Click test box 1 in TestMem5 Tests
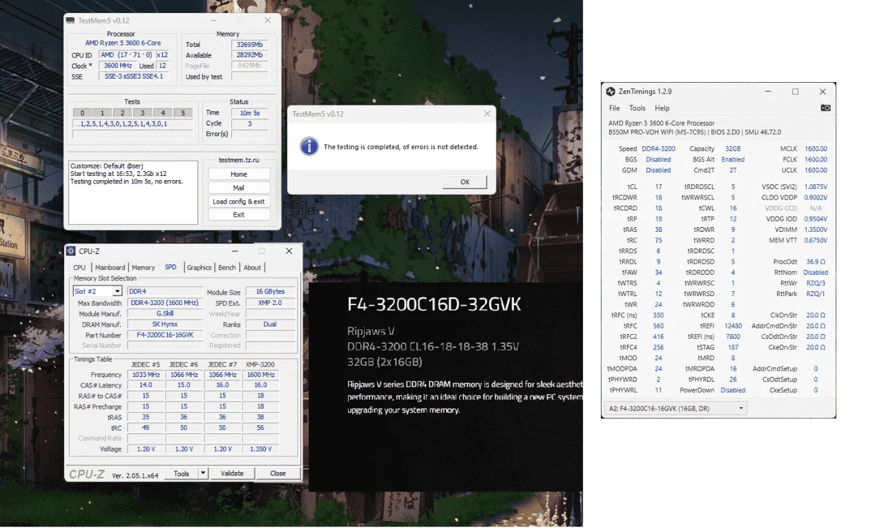The width and height of the screenshot is (884, 528). click(x=102, y=113)
